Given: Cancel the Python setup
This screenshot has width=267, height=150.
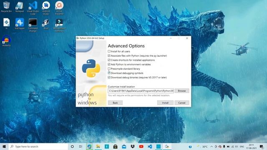Looking at the screenshot, I should (x=182, y=103).
